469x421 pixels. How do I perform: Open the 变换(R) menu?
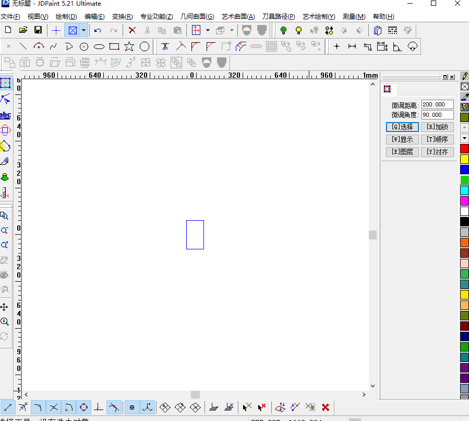(122, 17)
